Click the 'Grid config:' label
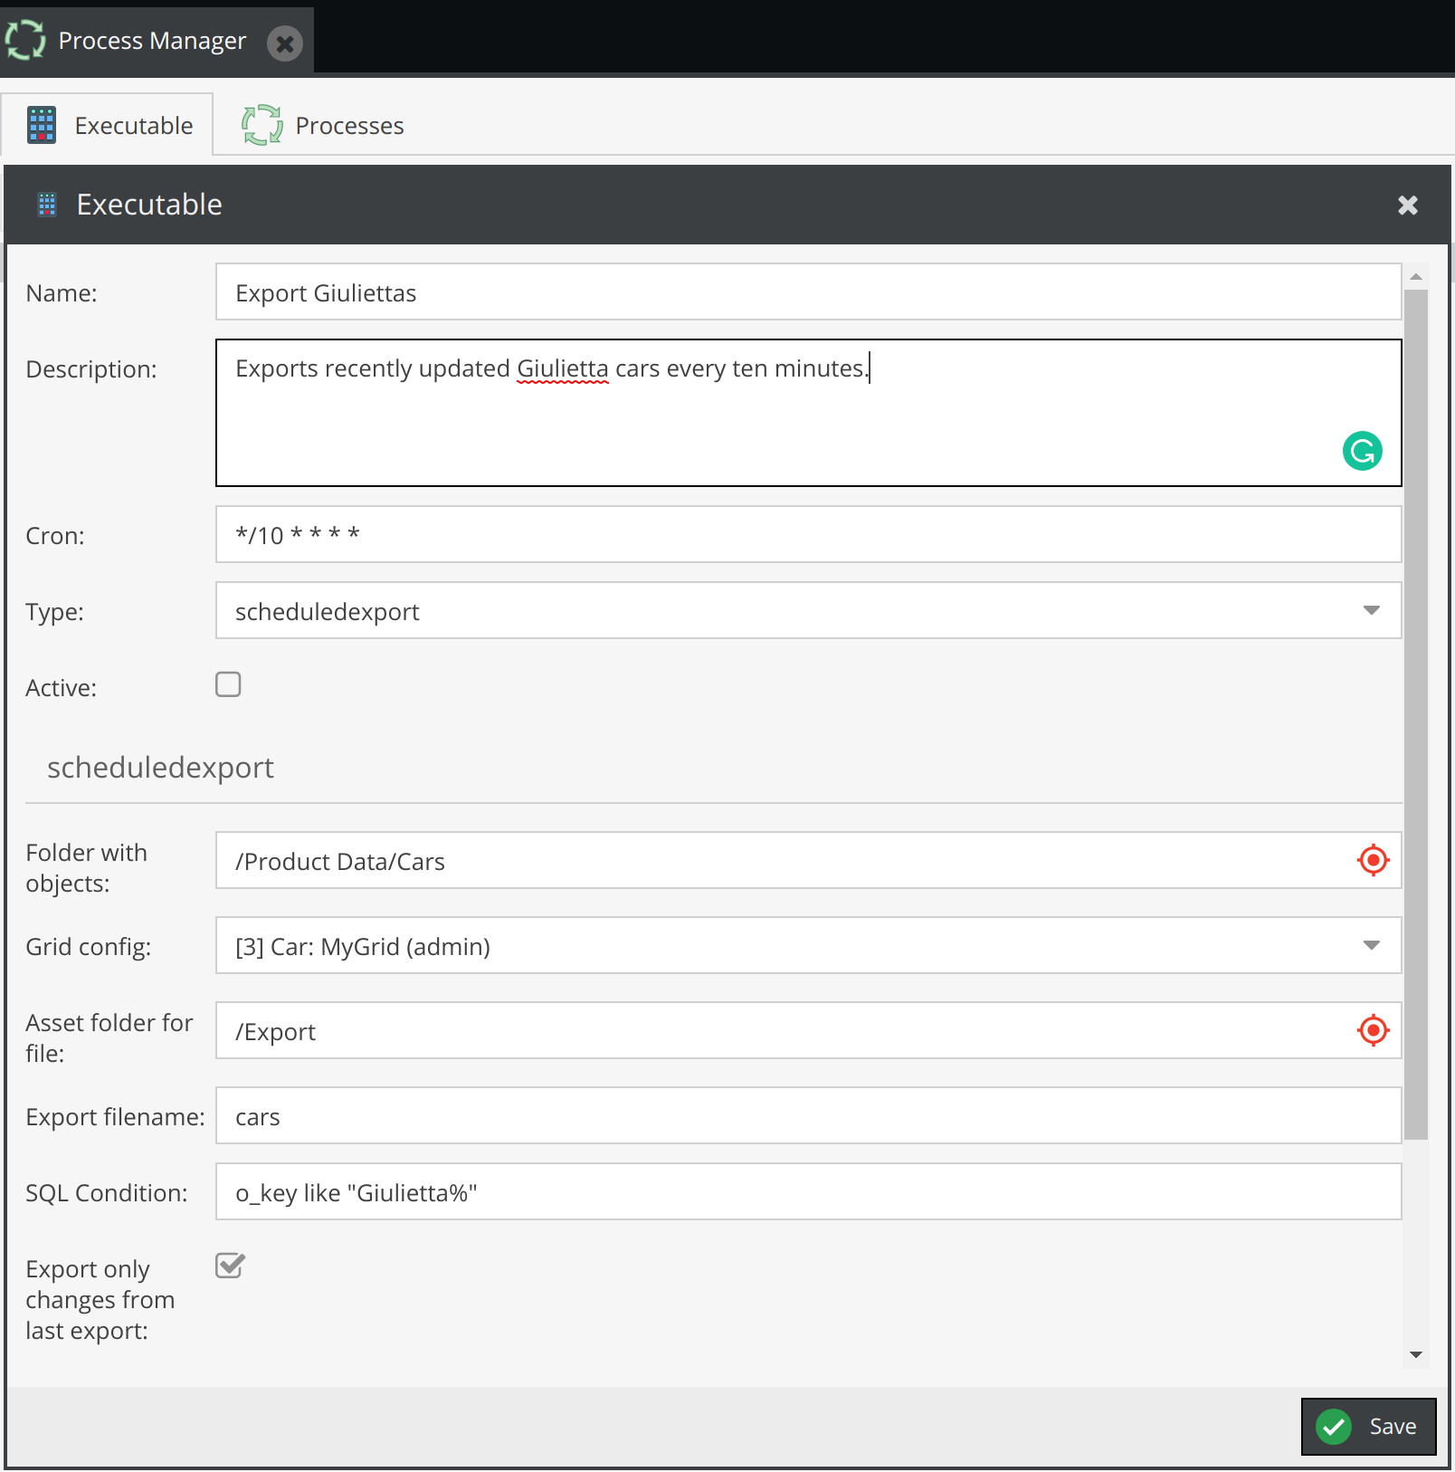This screenshot has width=1455, height=1472. (x=89, y=947)
